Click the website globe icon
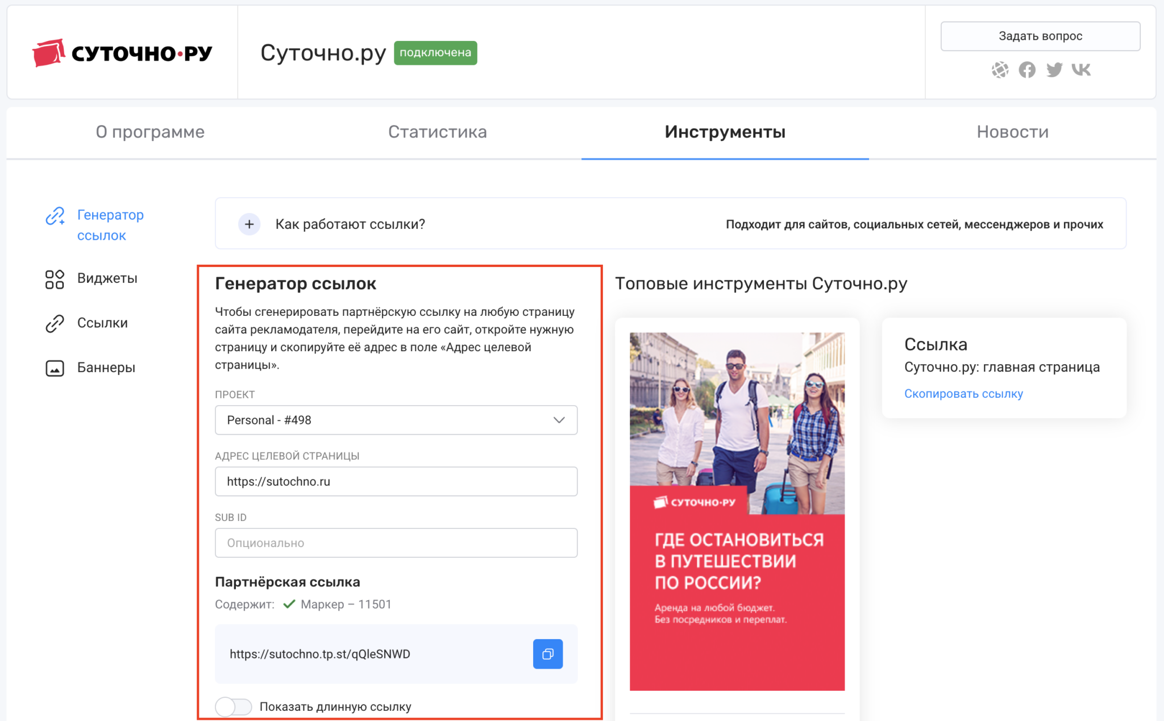 (x=1000, y=70)
